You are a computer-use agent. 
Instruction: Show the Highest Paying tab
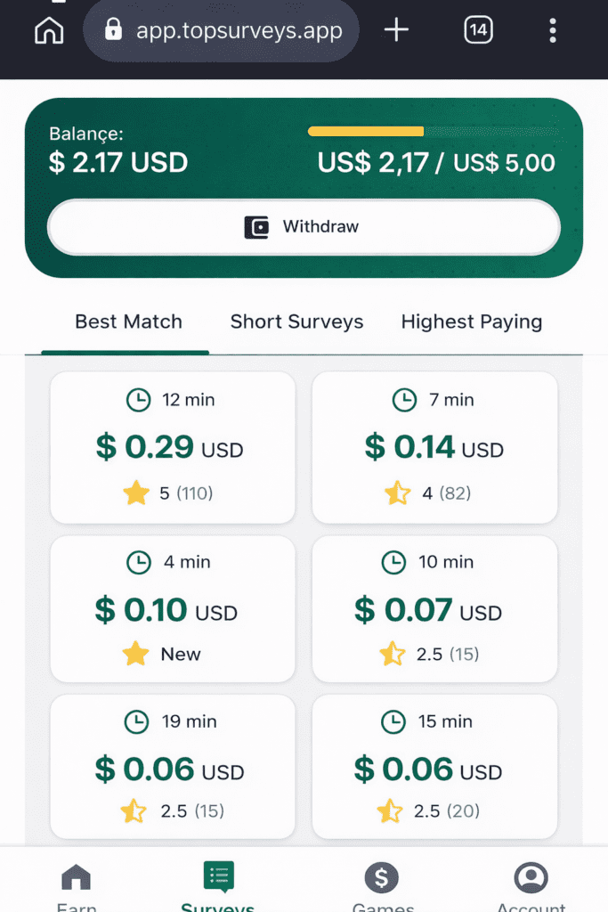(x=471, y=322)
